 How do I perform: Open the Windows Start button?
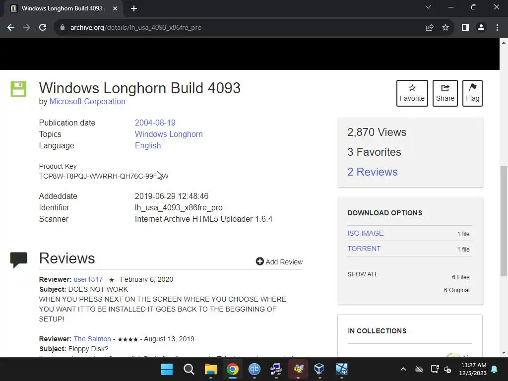pyautogui.click(x=167, y=369)
